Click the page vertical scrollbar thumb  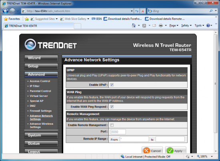(216, 84)
